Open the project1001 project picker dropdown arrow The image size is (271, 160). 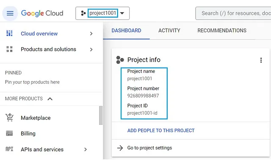pyautogui.click(x=122, y=13)
